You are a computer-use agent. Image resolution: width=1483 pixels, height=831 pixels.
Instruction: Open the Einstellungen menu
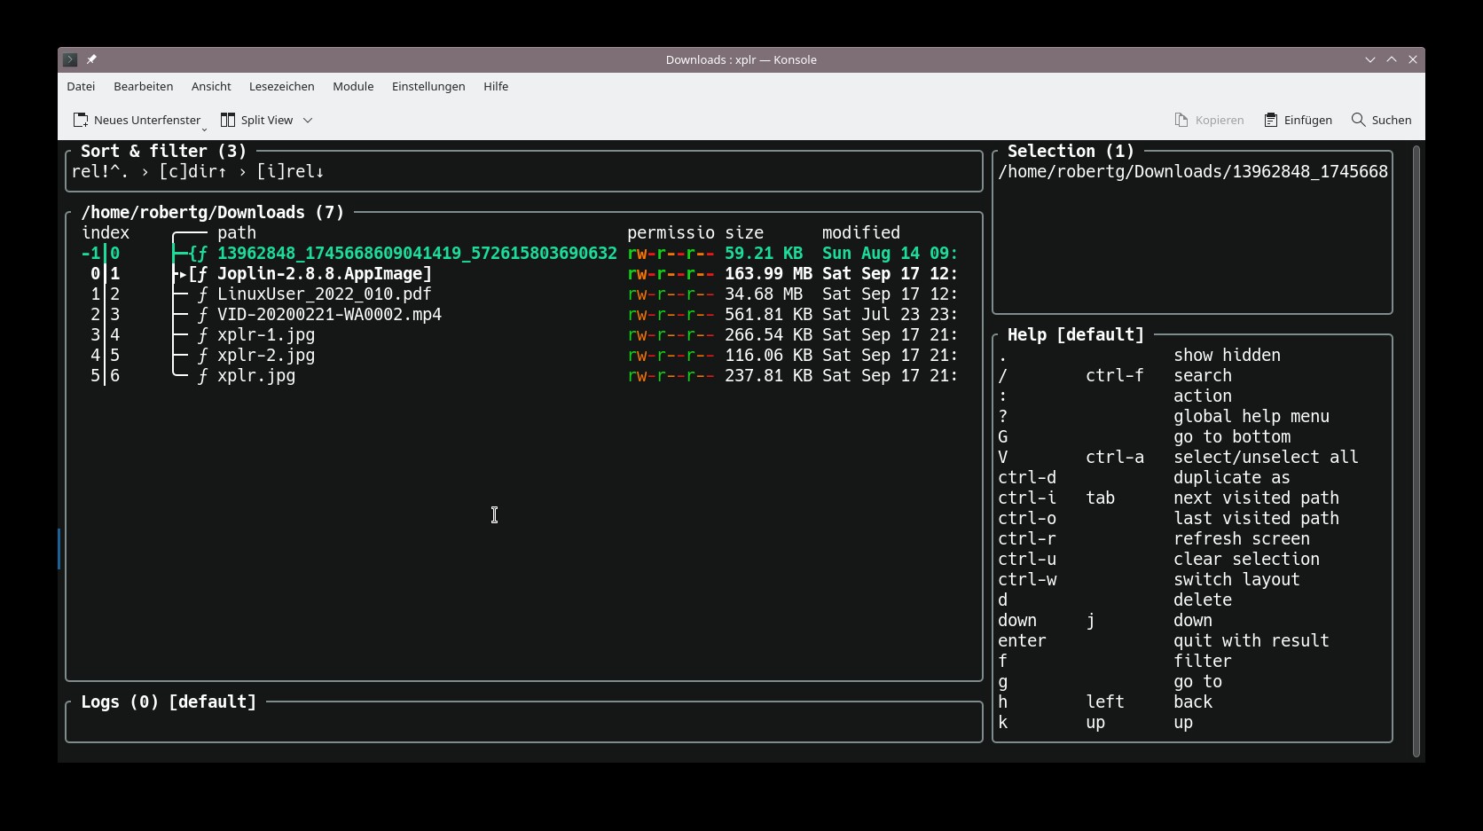[428, 86]
